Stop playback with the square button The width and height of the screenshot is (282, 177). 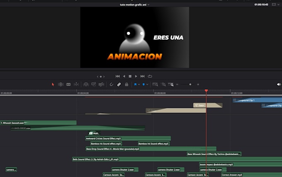tap(130, 77)
